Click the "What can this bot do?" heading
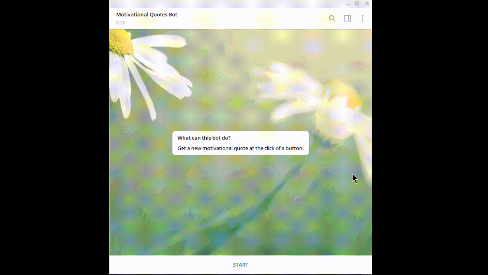 (x=204, y=138)
